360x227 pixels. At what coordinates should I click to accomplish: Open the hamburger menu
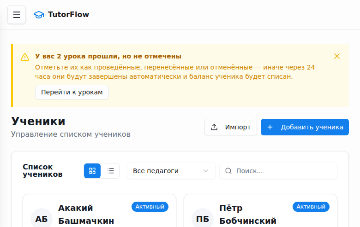[x=17, y=15]
